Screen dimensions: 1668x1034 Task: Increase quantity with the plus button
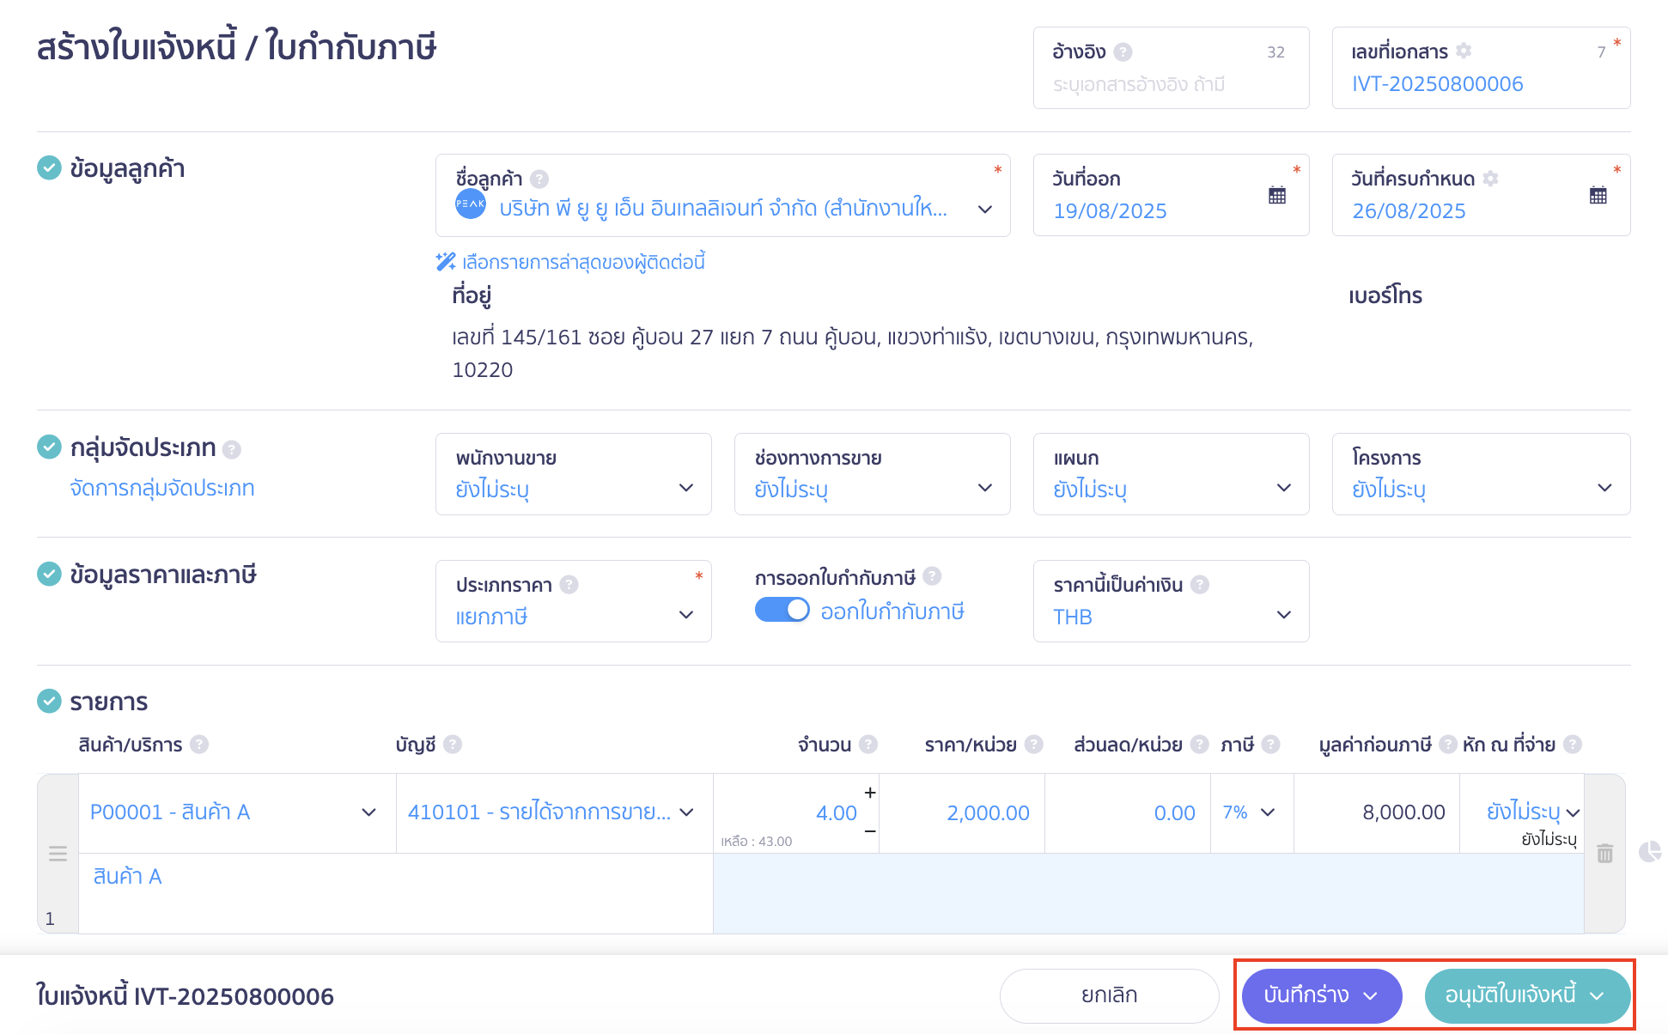(x=869, y=793)
